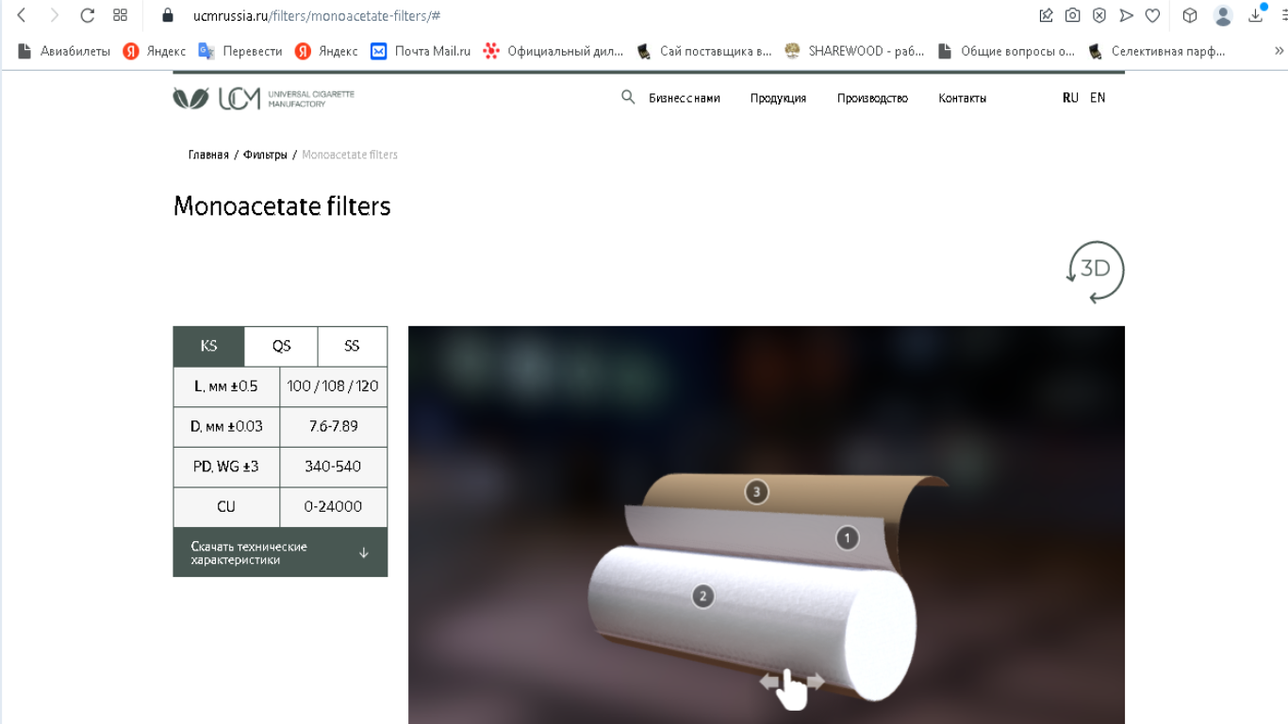Click the L, мм ±0.5 row label

point(226,387)
